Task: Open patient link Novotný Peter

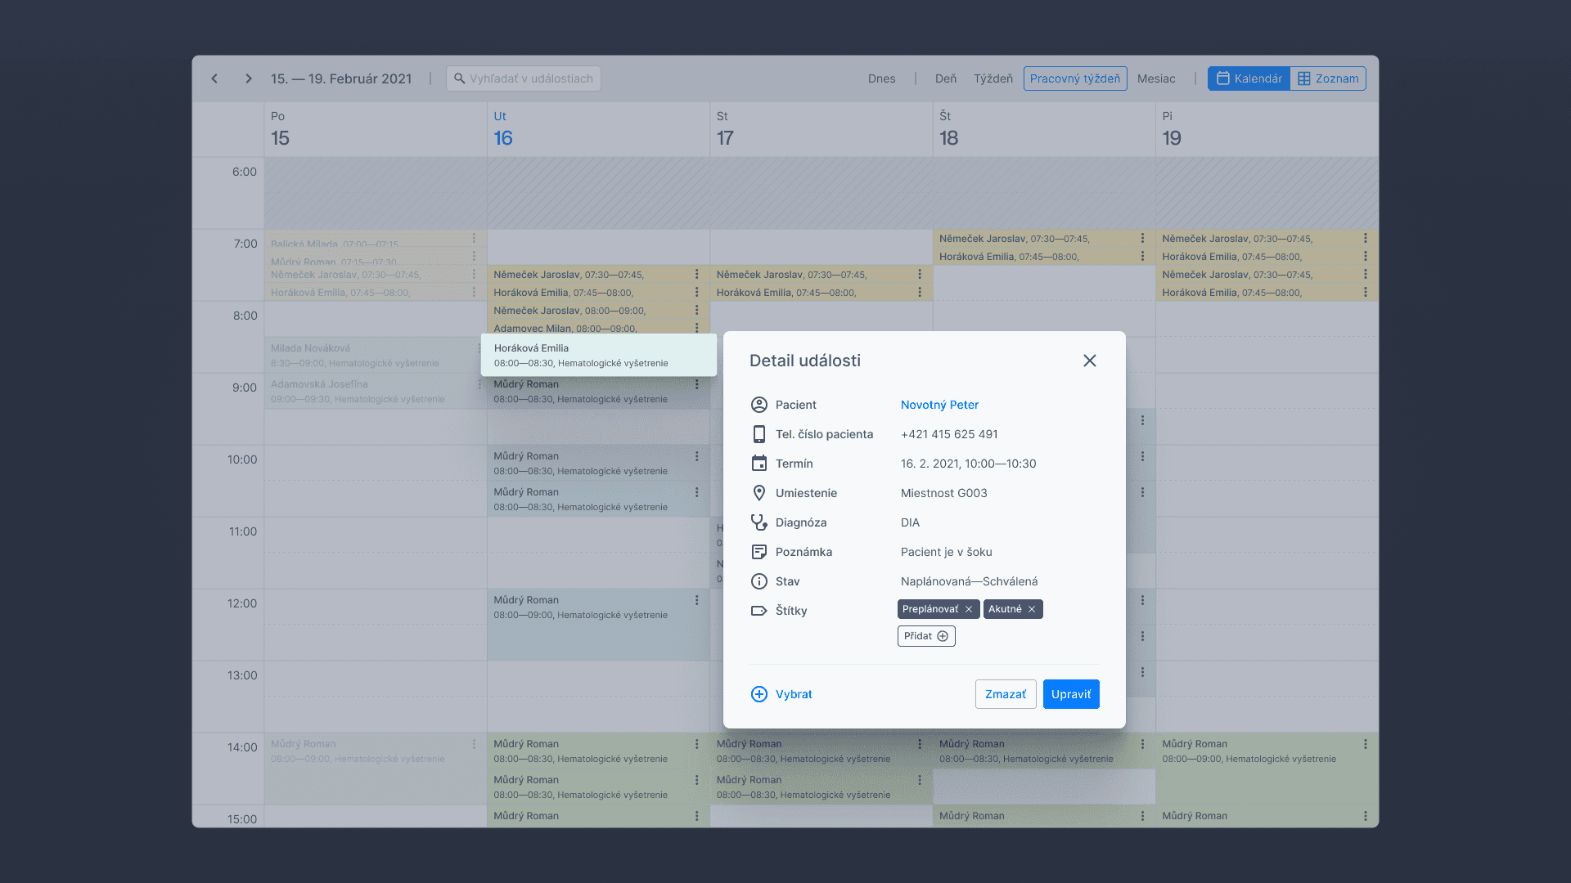Action: pyautogui.click(x=939, y=405)
